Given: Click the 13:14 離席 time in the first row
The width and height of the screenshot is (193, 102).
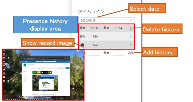Looking at the screenshot, I should click(x=118, y=28).
